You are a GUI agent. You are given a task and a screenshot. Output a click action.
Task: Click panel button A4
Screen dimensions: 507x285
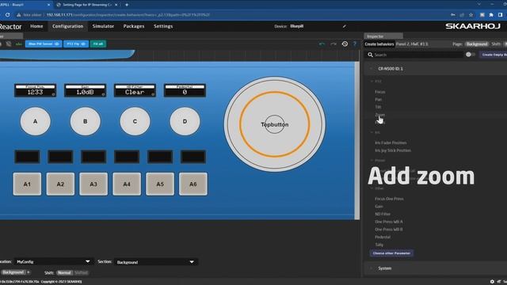tap(127, 184)
